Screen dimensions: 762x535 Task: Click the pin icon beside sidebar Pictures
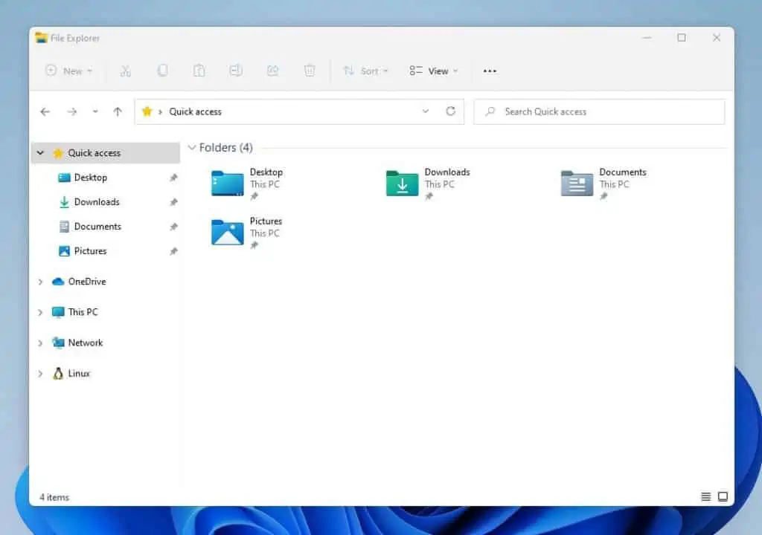point(173,251)
